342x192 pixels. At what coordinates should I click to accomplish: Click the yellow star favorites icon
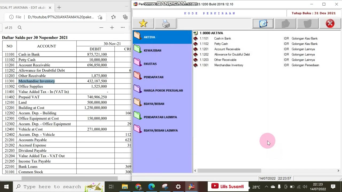(x=143, y=23)
